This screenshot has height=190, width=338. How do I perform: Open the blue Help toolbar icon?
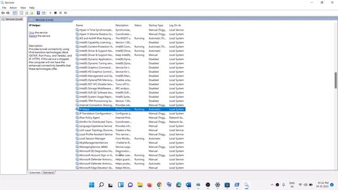click(x=39, y=13)
